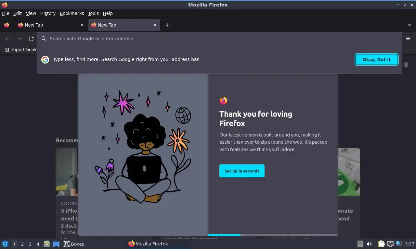The width and height of the screenshot is (416, 249).
Task: Select the second New Tab
Action: click(124, 25)
